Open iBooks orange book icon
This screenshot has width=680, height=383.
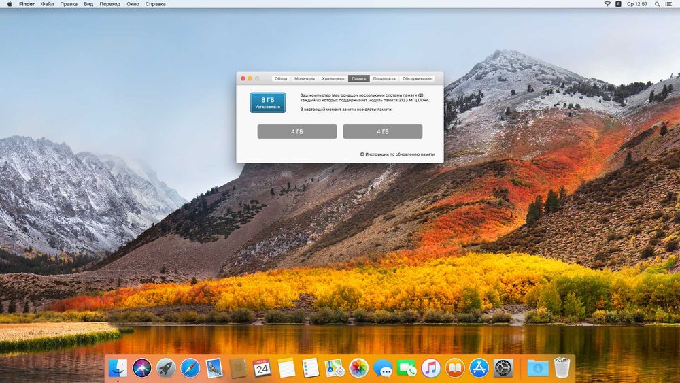[455, 368]
